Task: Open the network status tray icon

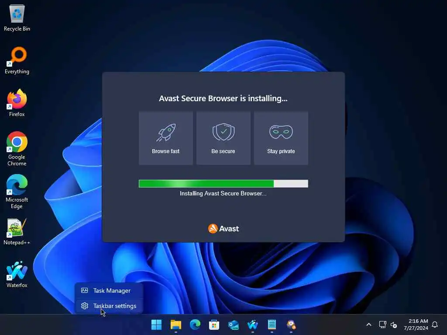Action: [382, 325]
